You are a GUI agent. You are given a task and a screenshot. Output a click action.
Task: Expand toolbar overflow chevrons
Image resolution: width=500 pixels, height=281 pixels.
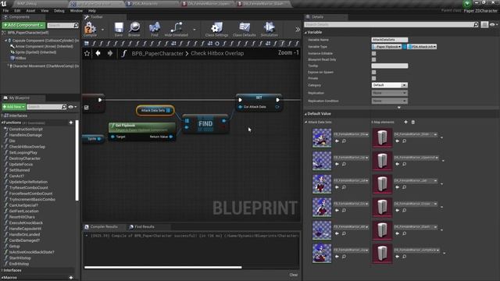click(x=298, y=30)
